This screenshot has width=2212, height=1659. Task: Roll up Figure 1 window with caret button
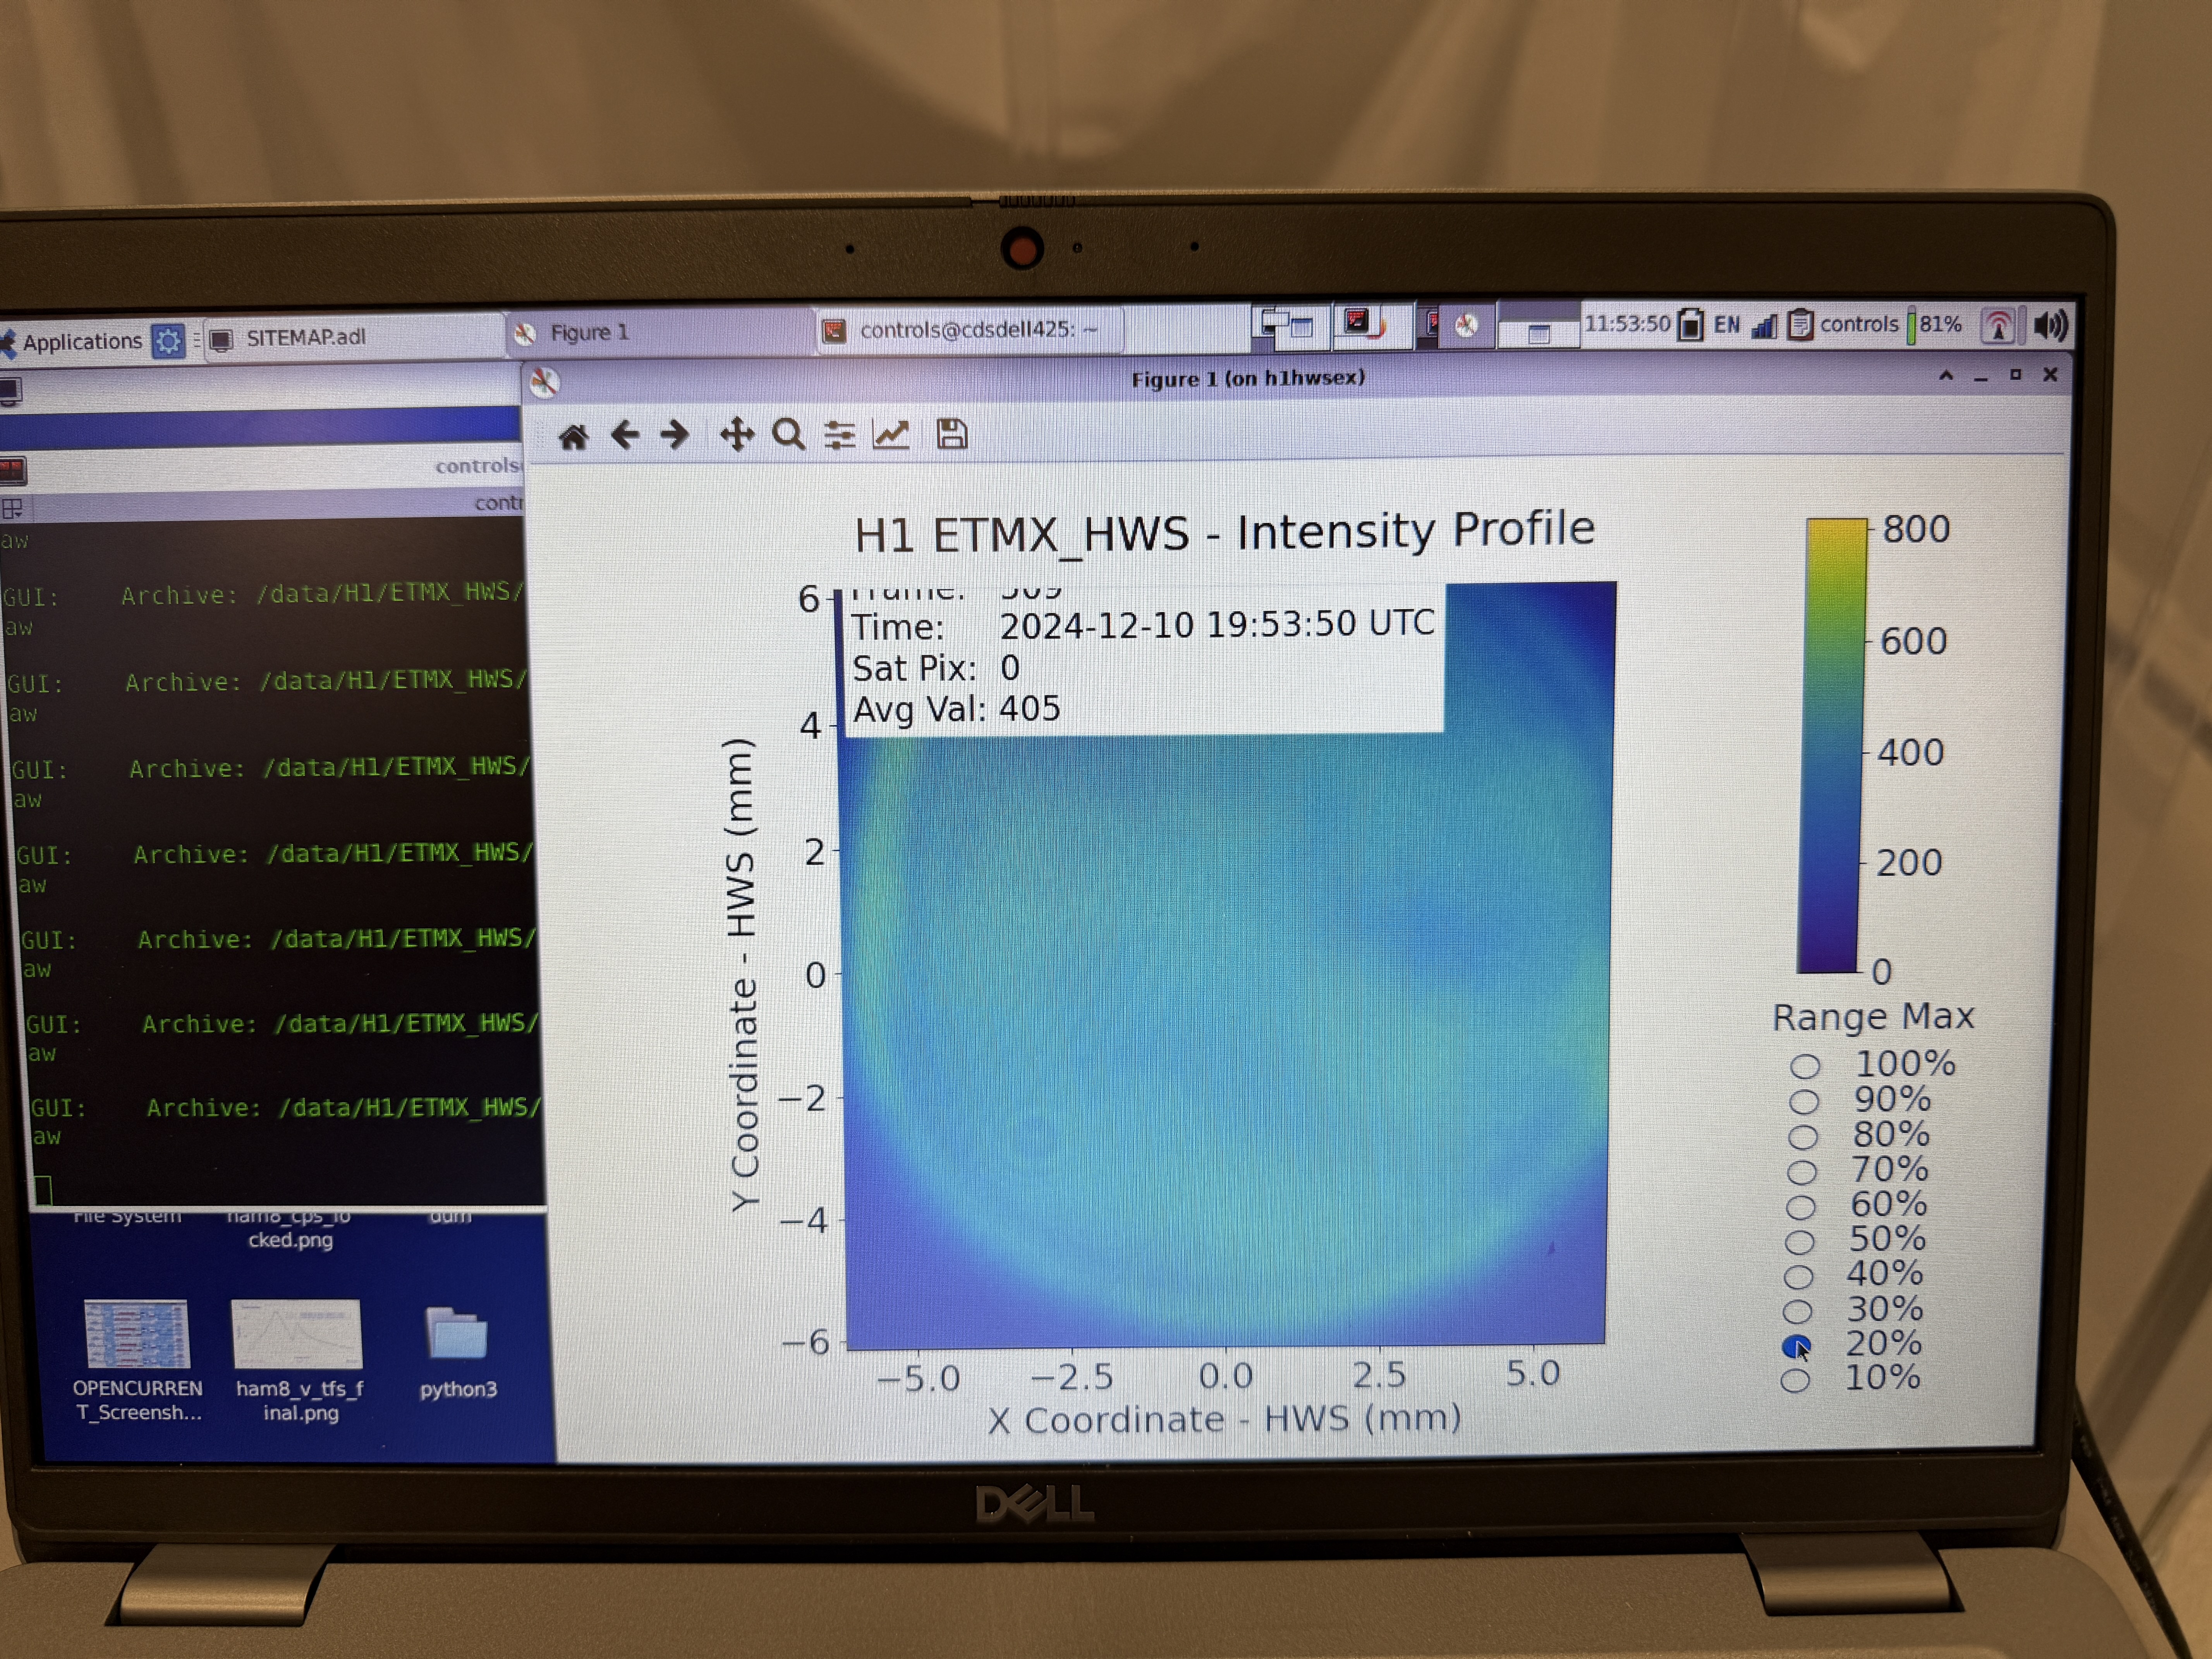(1946, 376)
